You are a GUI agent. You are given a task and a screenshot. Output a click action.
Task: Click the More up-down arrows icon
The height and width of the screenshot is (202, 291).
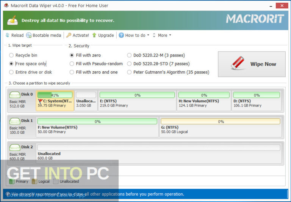coord(154,35)
